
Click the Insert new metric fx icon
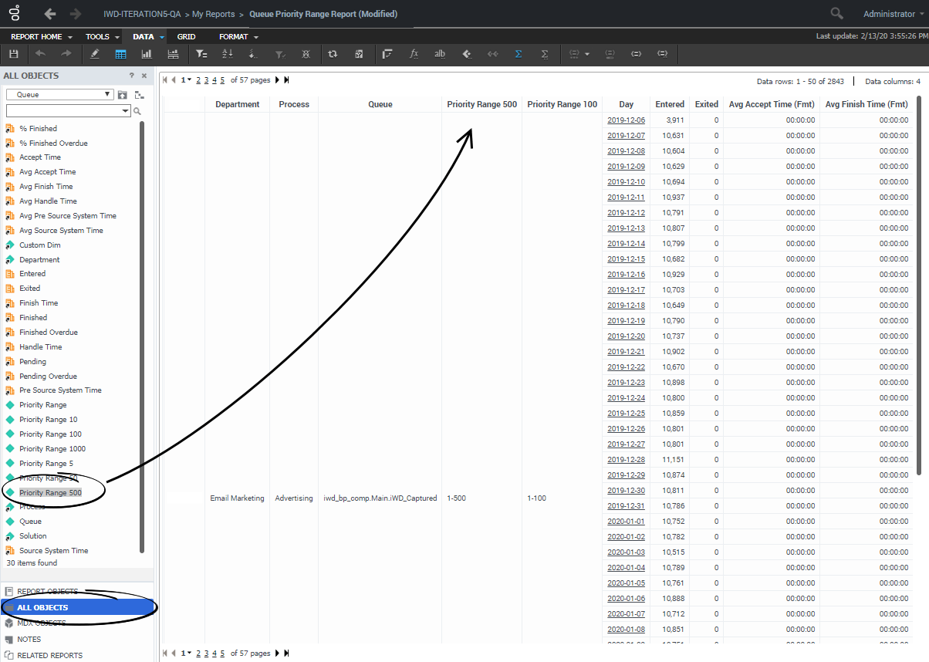pos(414,54)
